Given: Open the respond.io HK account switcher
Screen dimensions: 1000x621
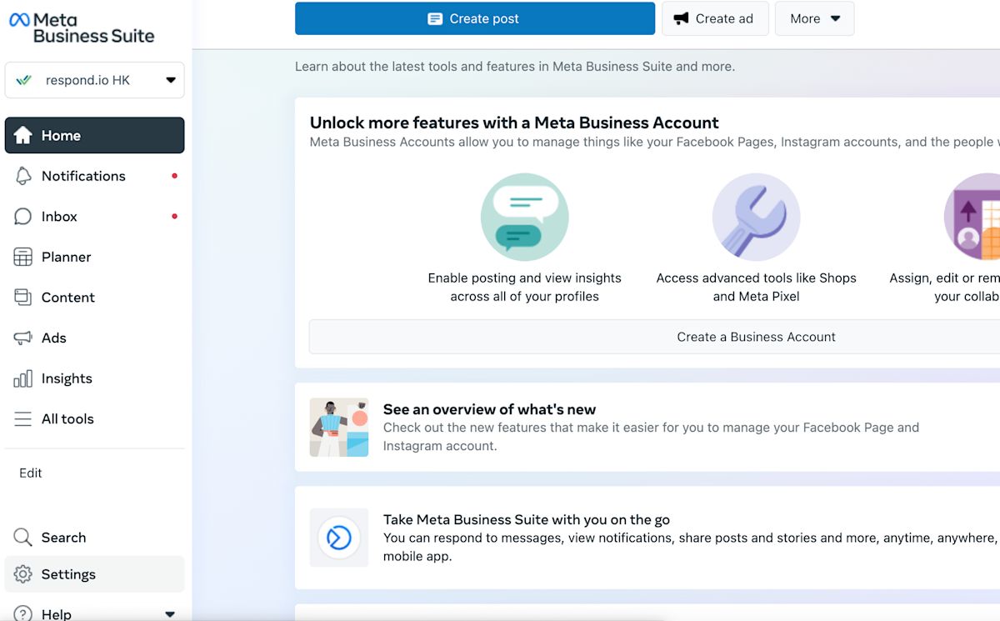Looking at the screenshot, I should [94, 80].
